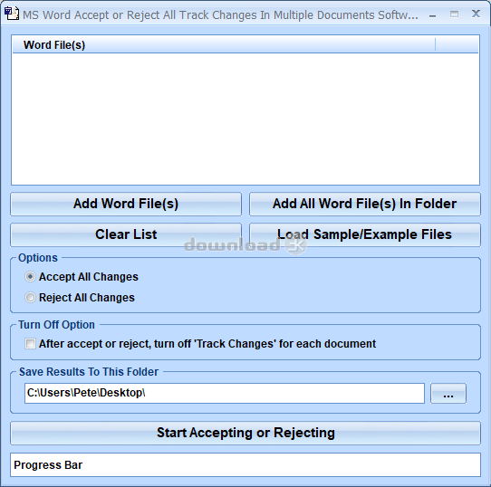Maximize the window

[x=454, y=14]
